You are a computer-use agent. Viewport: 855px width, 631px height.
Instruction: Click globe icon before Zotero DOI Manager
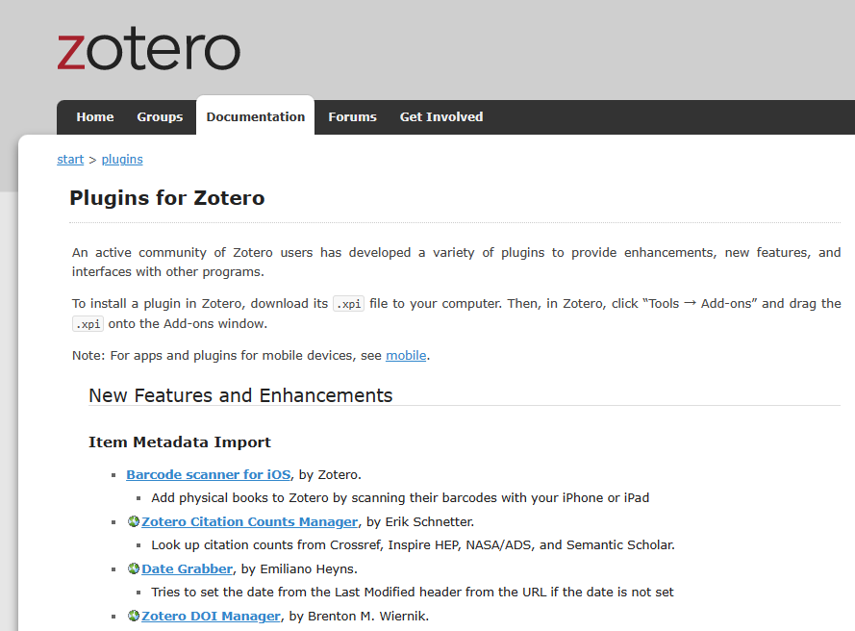(134, 616)
